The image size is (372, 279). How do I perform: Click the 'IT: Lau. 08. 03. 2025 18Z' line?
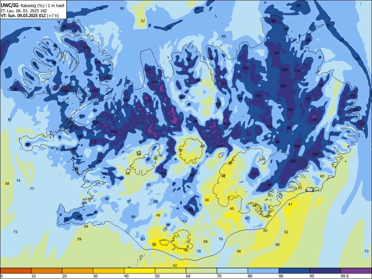(24, 11)
